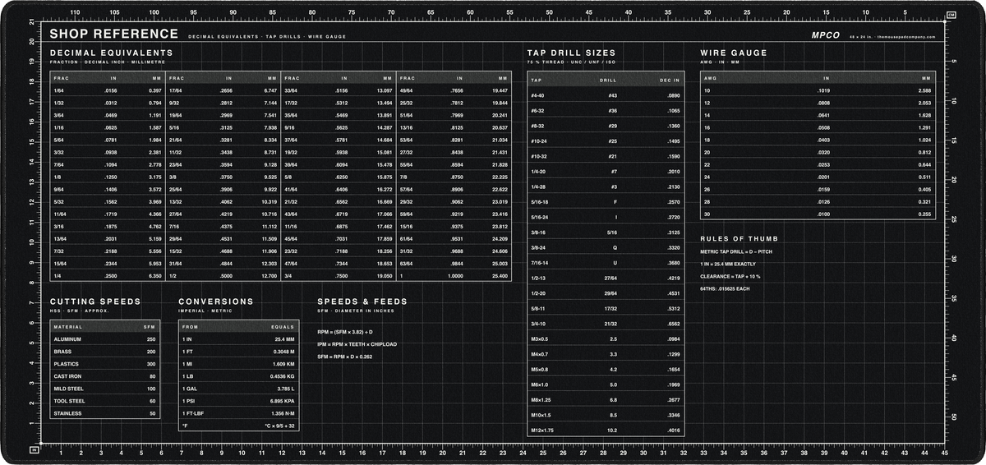Click the 6.350 millimetre value
Screen dimensions: 986x465
tap(154, 276)
